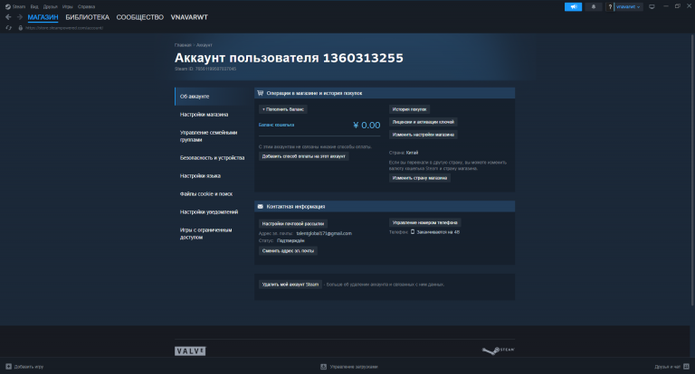Switch to the БИБЛИОТЕКА tab

[x=87, y=17]
